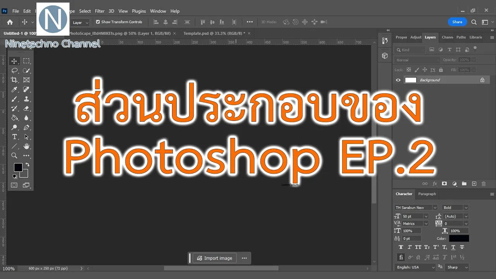The height and width of the screenshot is (279, 496).
Task: Create a new group folder icon
Action: click(x=464, y=184)
